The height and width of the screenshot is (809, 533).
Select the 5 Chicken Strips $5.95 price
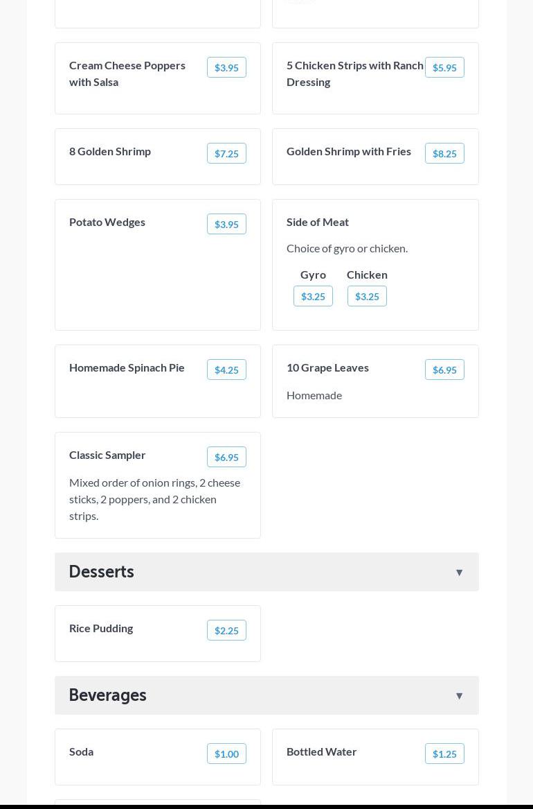[x=444, y=67]
